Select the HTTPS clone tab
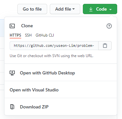This screenshot has width=122, height=119. coord(15,35)
